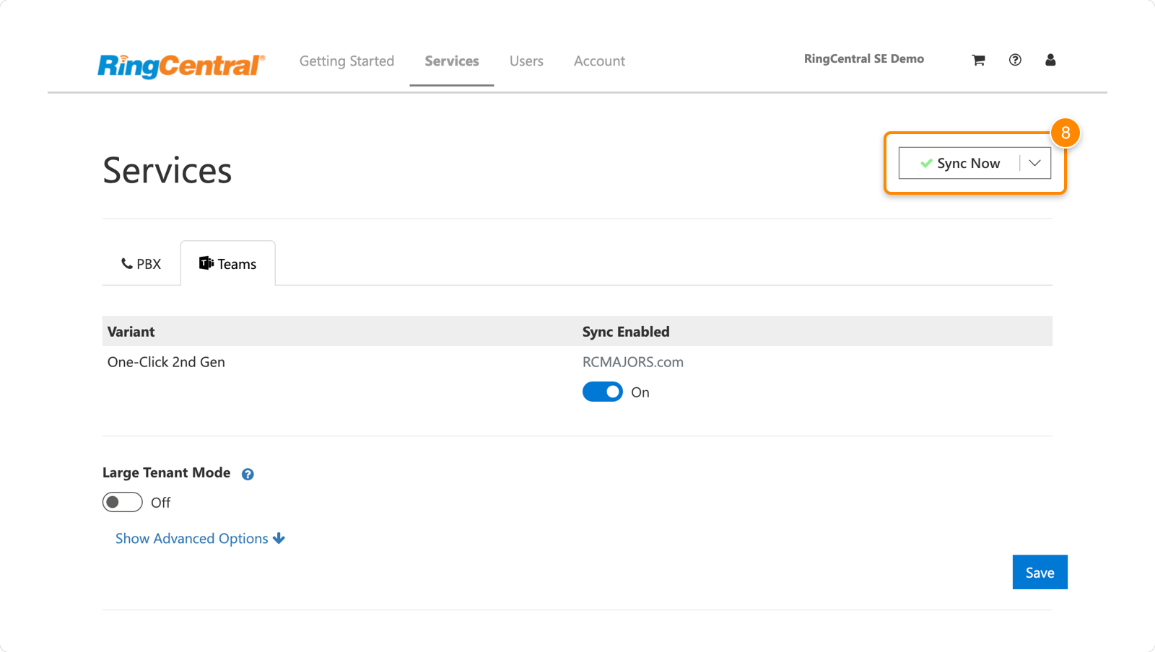The width and height of the screenshot is (1155, 652).
Task: Open the help question mark icon in header
Action: [x=1015, y=60]
